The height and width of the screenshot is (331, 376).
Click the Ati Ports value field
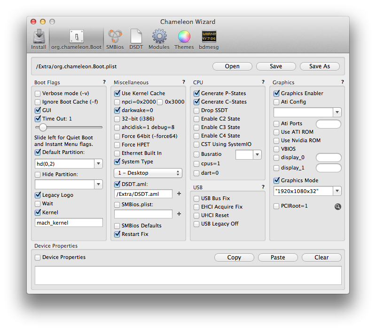click(329, 124)
